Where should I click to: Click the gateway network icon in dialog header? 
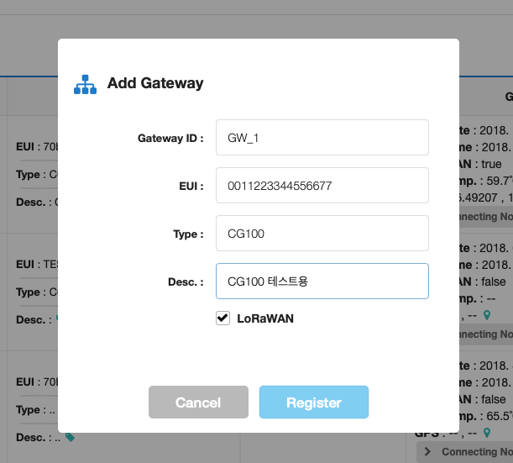click(x=85, y=84)
